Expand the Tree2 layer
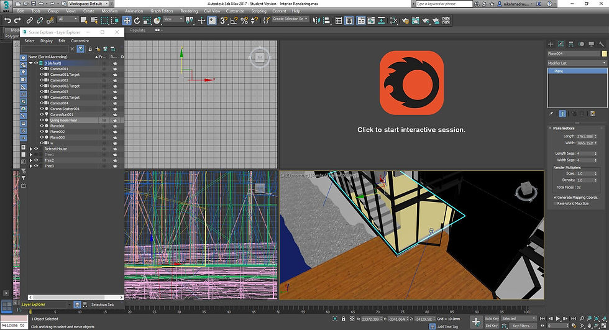609x330 pixels. pyautogui.click(x=31, y=160)
